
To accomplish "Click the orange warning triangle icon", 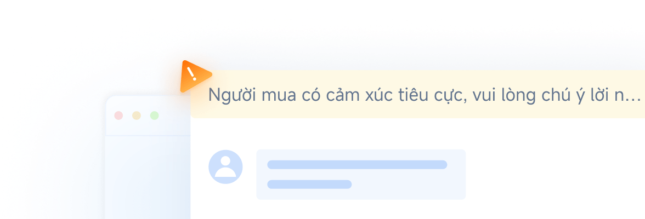I will pos(194,77).
